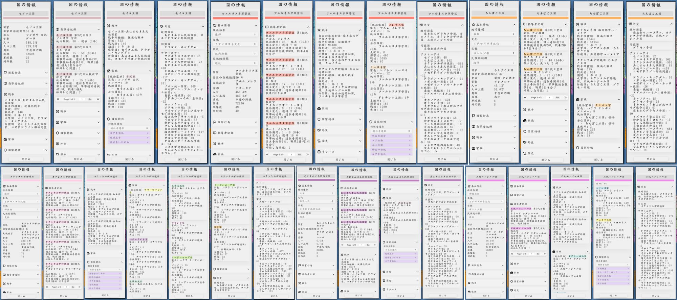677x300 pixels.
Task: Remove 弱者をいじめる trait tag from セイコ王国
Action: (x=148, y=143)
